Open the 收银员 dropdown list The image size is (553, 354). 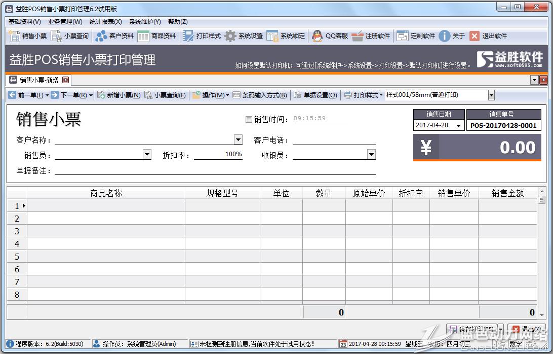[x=371, y=155]
